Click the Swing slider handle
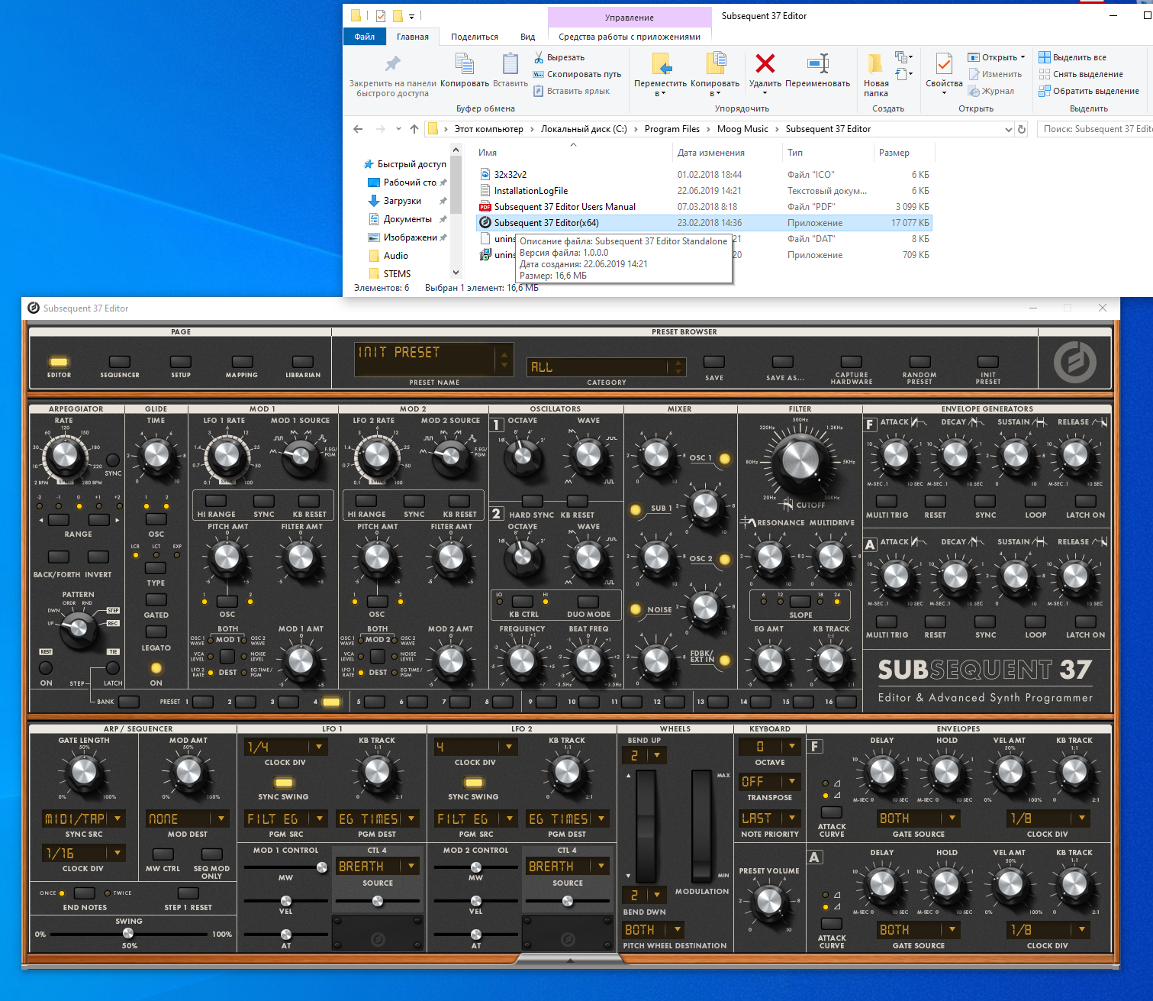The height and width of the screenshot is (1001, 1153). point(128,933)
